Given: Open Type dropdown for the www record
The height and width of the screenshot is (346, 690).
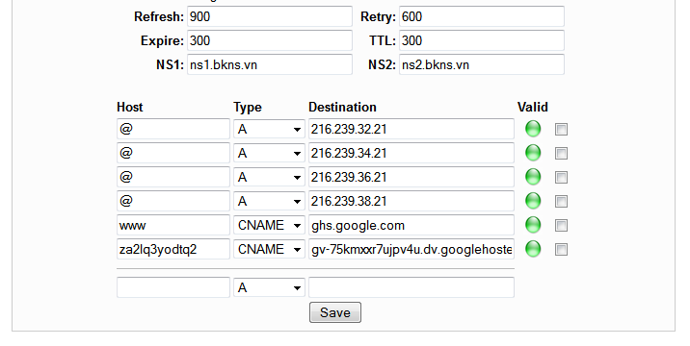Looking at the screenshot, I should [269, 225].
